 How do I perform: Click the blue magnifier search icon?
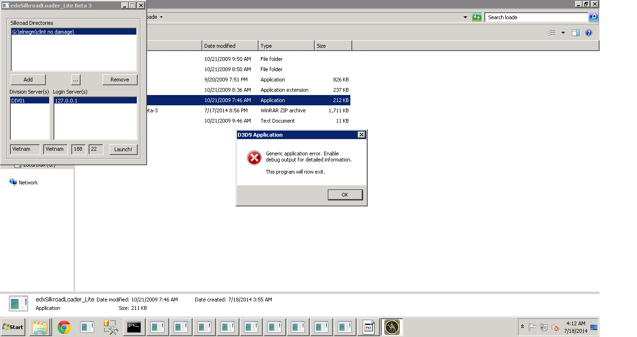click(593, 17)
